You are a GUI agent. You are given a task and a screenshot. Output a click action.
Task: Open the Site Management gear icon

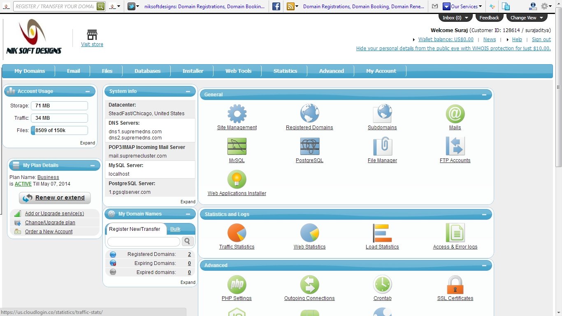tap(237, 114)
